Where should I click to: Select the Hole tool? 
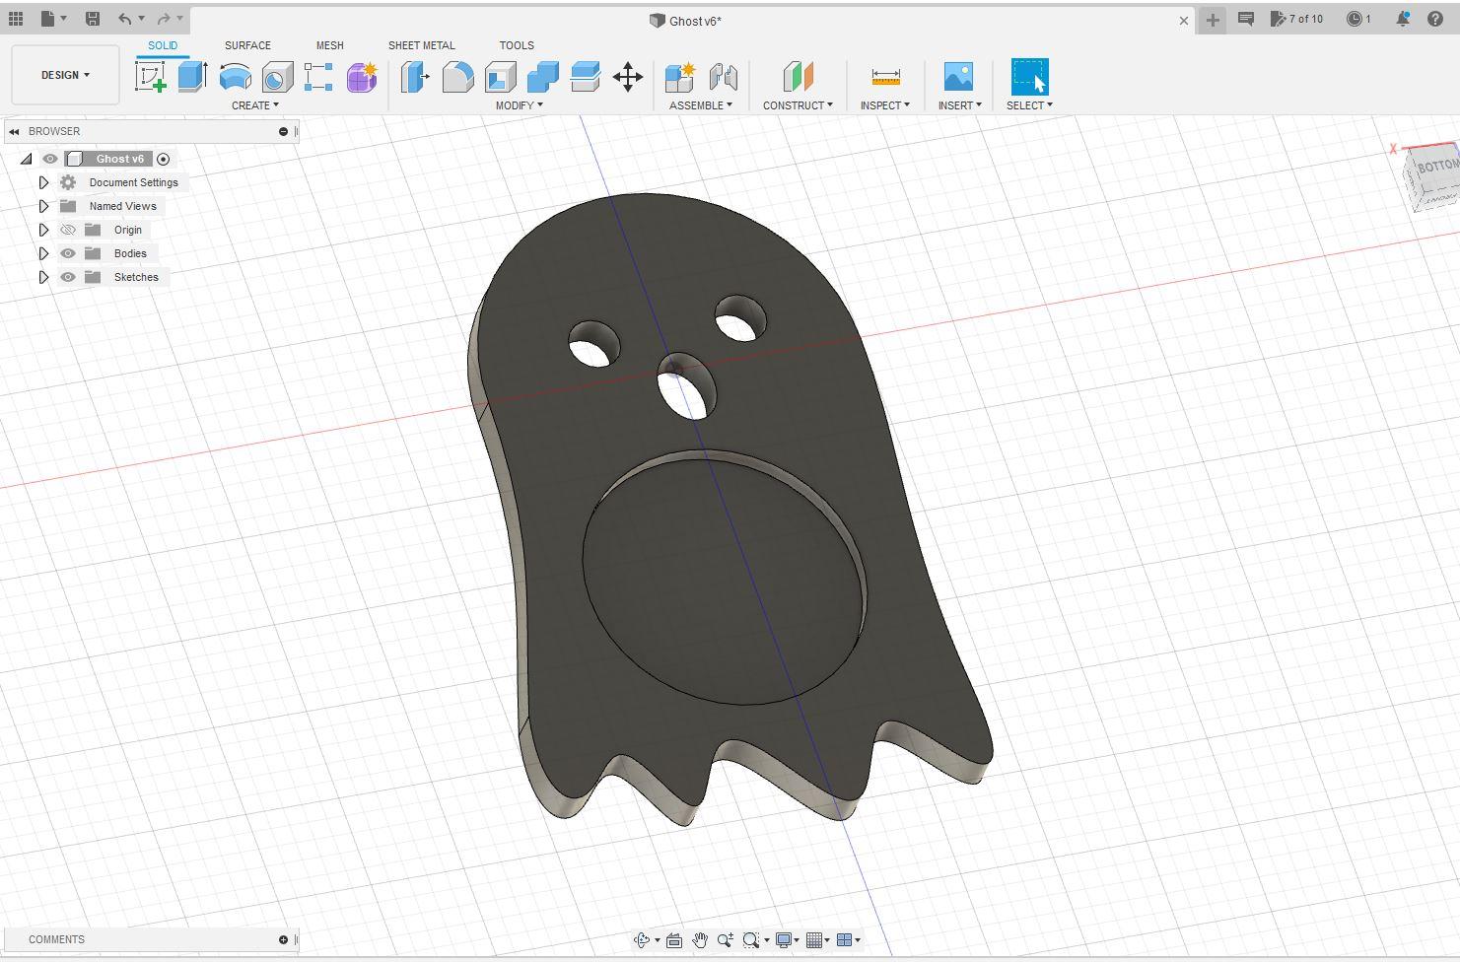(276, 77)
